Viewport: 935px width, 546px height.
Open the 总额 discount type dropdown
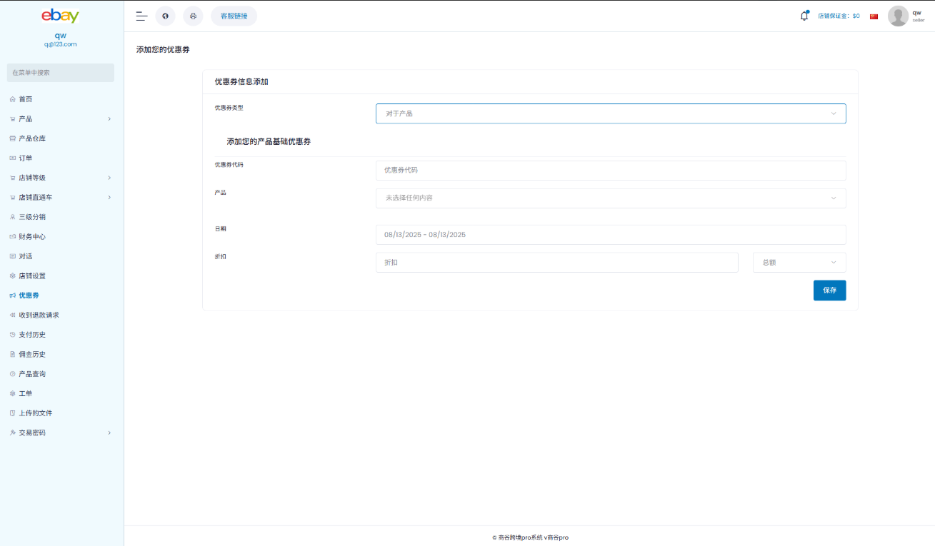[x=799, y=263]
